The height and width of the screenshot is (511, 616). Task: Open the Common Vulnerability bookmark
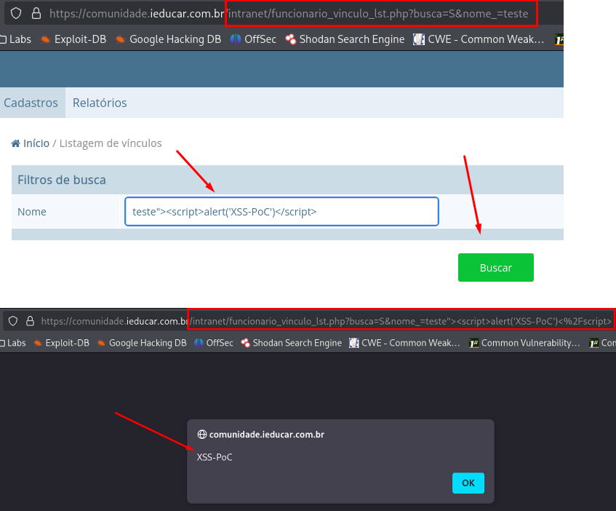[x=525, y=343]
